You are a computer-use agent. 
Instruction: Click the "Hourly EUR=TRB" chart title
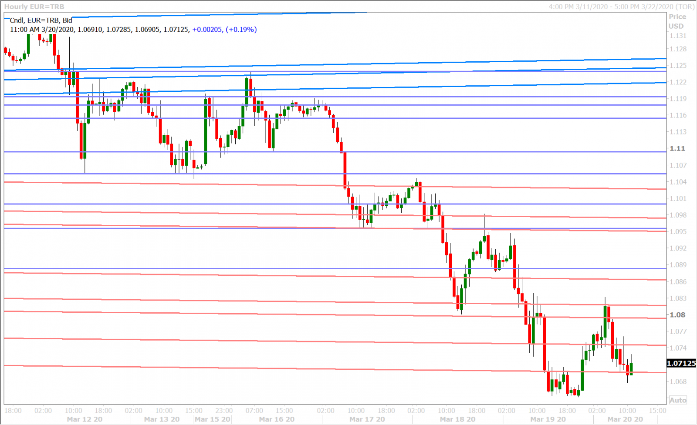point(34,7)
